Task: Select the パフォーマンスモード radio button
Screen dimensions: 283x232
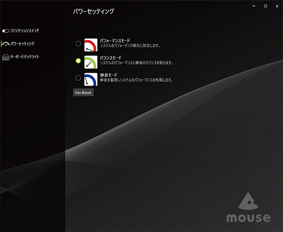Action: click(x=78, y=43)
